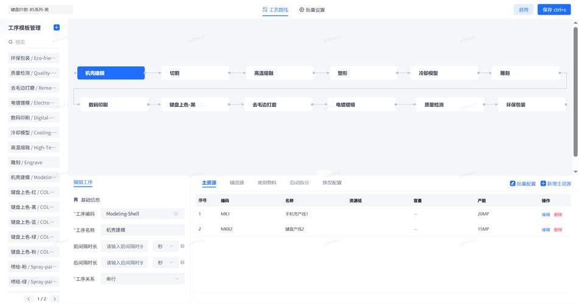Click the 批量配置 edit icon

pos(513,184)
